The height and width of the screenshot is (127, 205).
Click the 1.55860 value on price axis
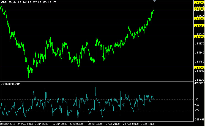[199, 53]
